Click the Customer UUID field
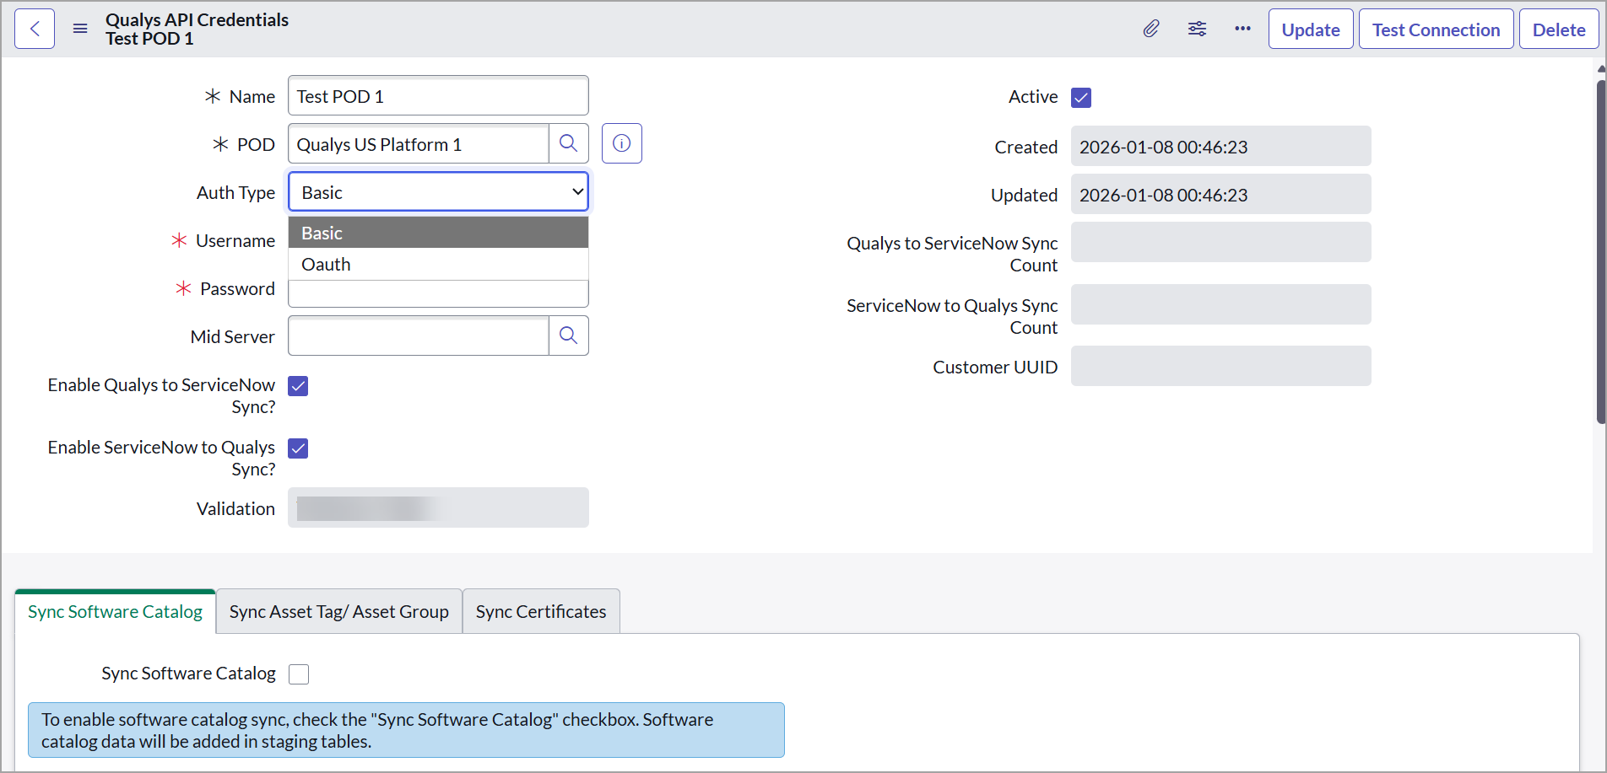The height and width of the screenshot is (773, 1607). [1220, 367]
